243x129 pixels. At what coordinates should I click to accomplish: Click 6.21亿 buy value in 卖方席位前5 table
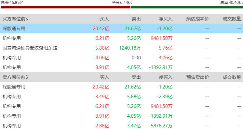pyautogui.click(x=102, y=106)
